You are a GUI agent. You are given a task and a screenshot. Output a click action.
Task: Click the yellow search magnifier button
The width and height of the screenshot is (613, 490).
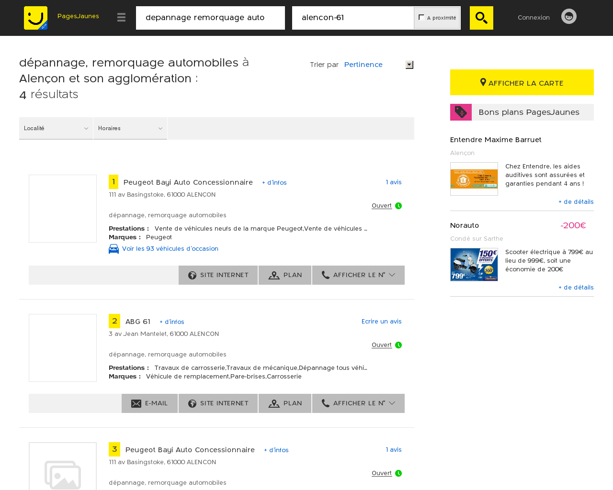[x=481, y=18]
